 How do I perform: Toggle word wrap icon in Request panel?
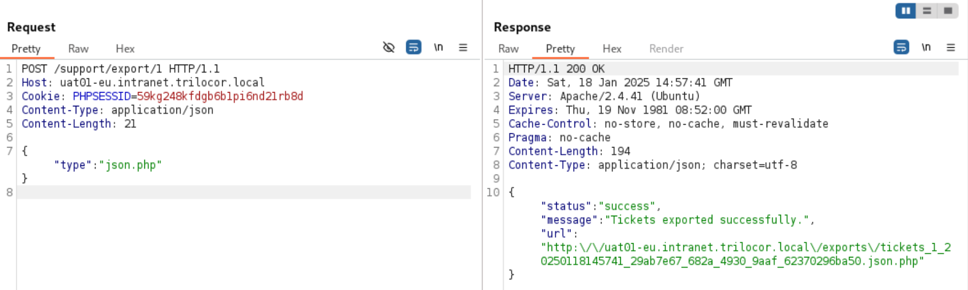(x=413, y=47)
